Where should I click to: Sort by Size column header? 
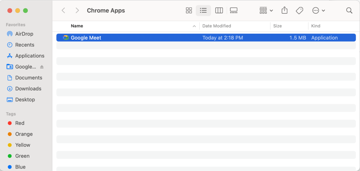tap(277, 26)
